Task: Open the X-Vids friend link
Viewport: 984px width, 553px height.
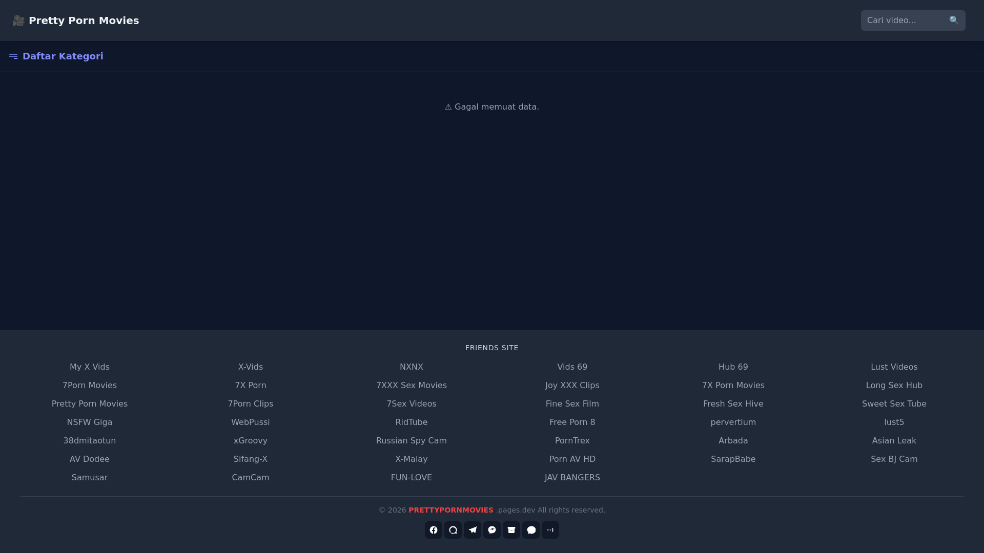Action: click(251, 367)
